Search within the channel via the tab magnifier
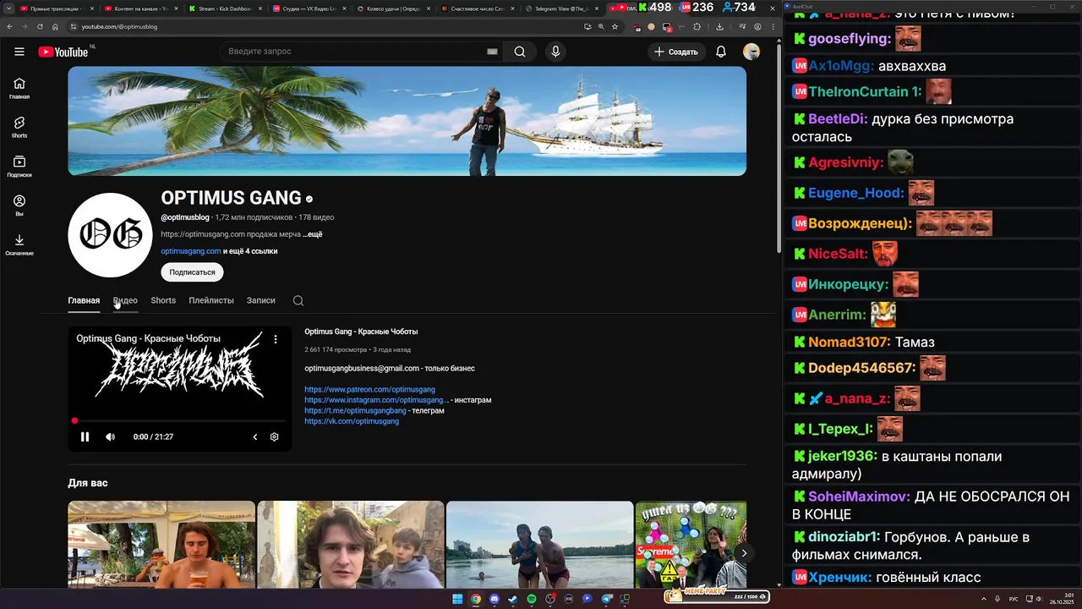This screenshot has width=1082, height=609. [x=298, y=300]
